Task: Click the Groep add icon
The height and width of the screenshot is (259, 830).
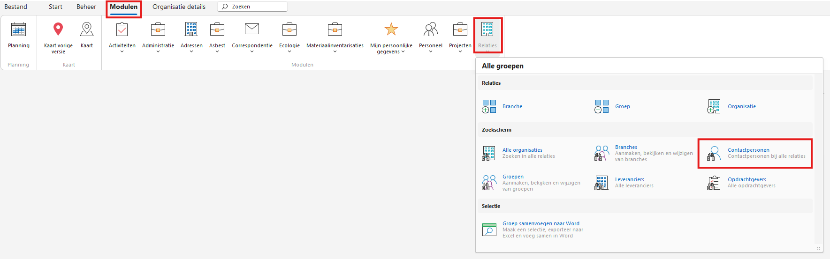Action: click(602, 106)
